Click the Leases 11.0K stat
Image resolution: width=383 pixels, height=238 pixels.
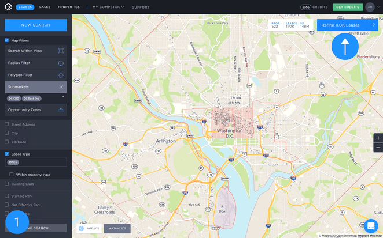point(291,25)
